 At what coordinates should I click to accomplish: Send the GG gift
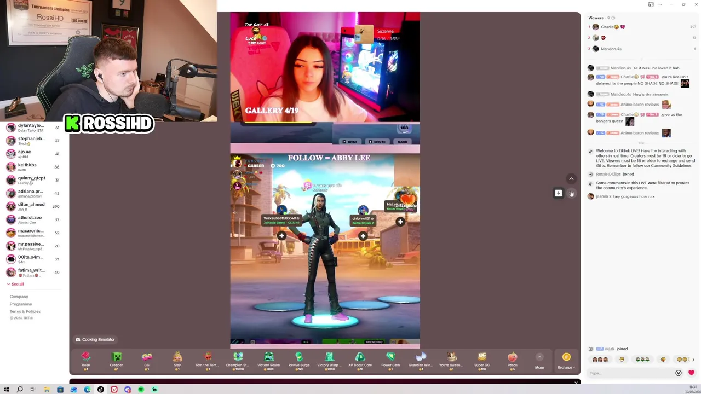147,361
